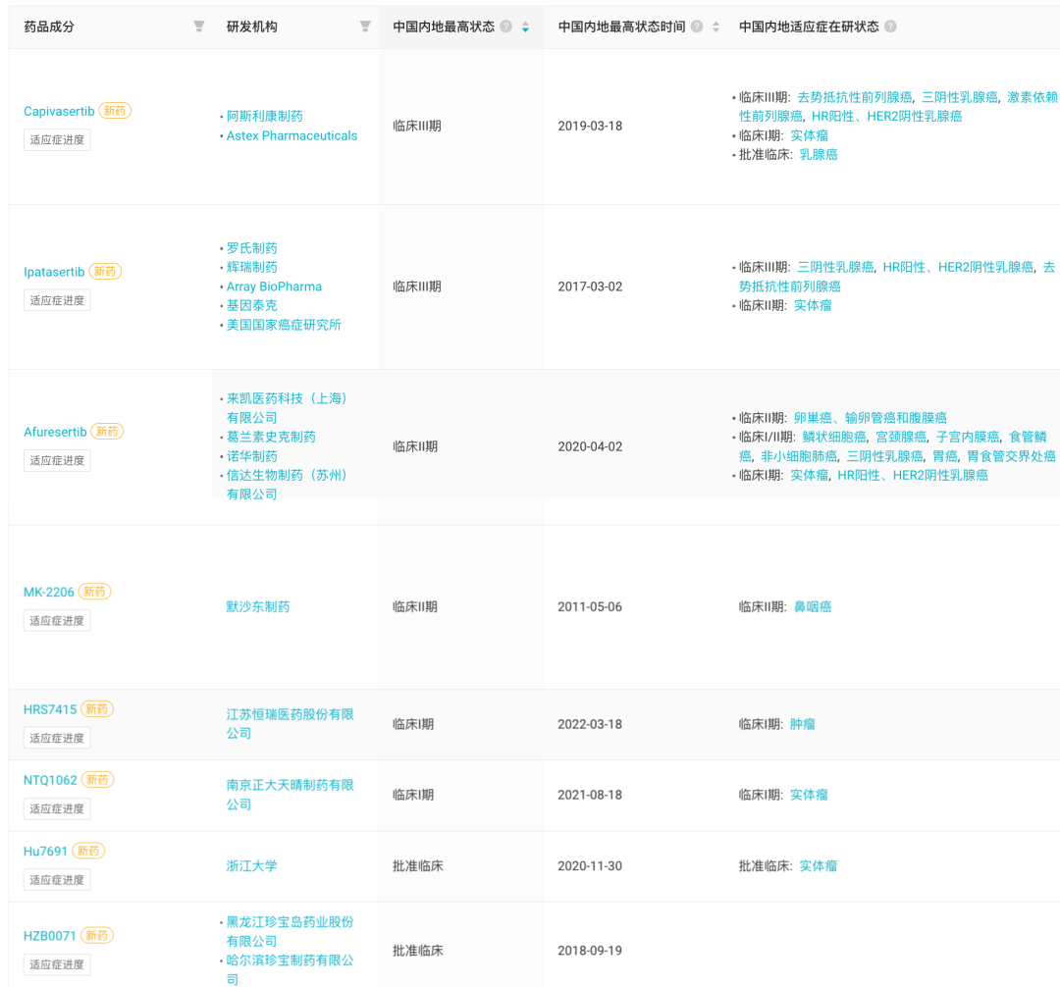Click 适应症进度 button under Ipatasertib
1060x987 pixels.
57,300
